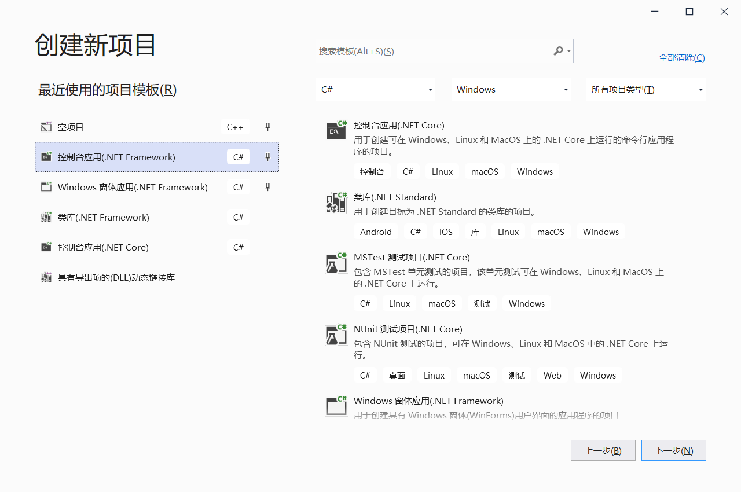Click 类库(.NET Standard) template icon
Image resolution: width=741 pixels, height=492 pixels.
336,202
